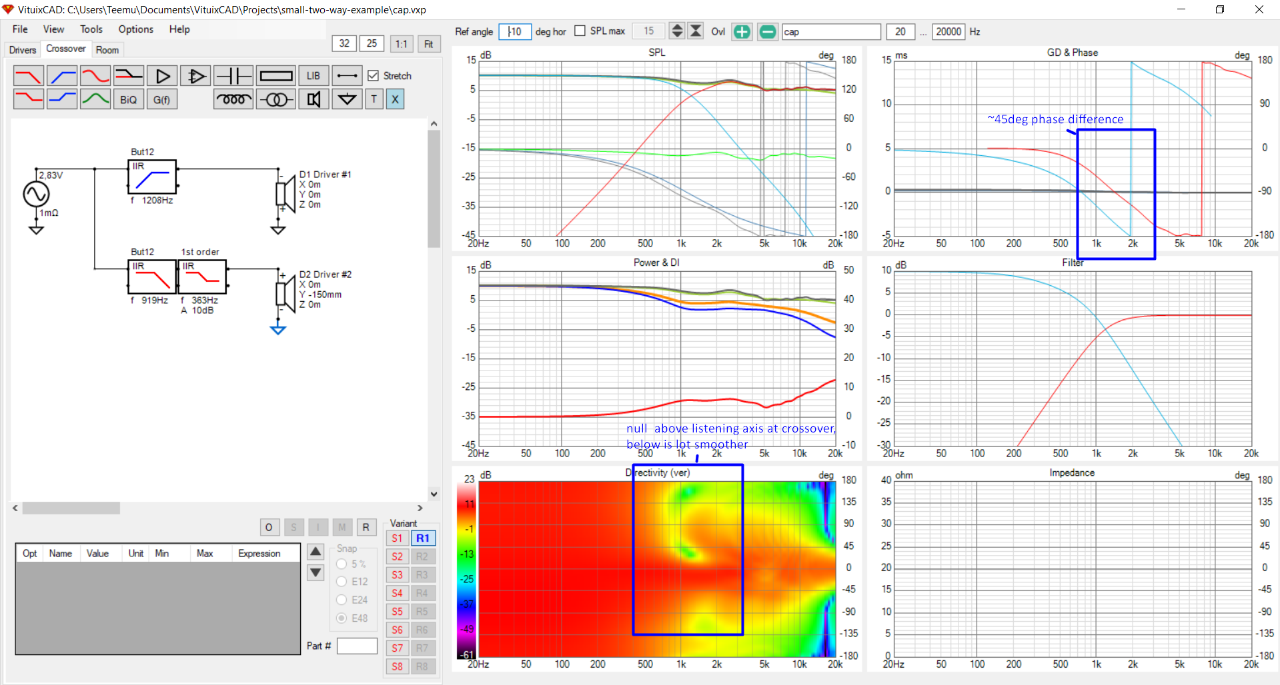Open the Tools menu
1280x685 pixels.
91,29
